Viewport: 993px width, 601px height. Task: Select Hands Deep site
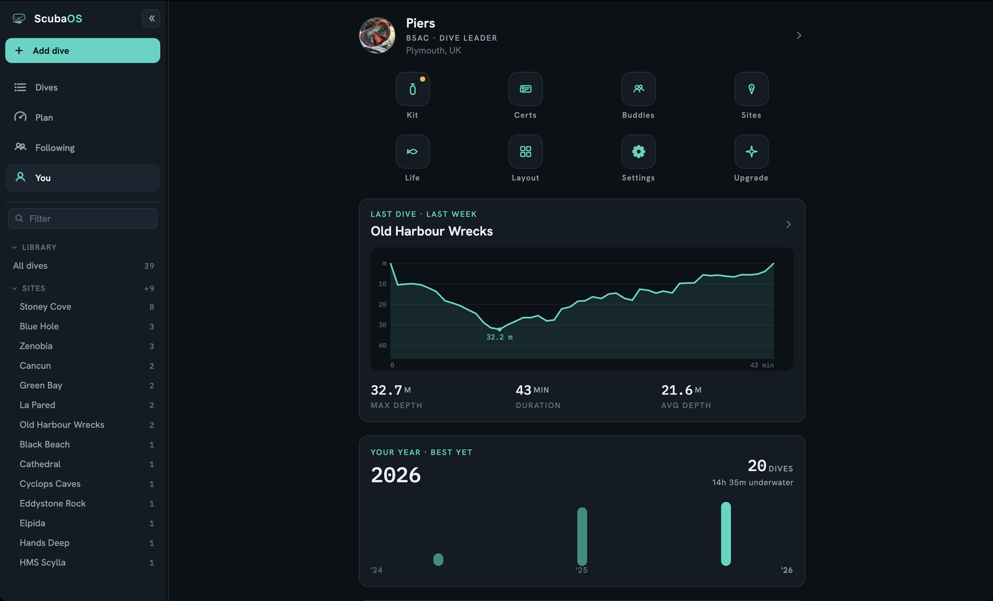[x=83, y=543]
